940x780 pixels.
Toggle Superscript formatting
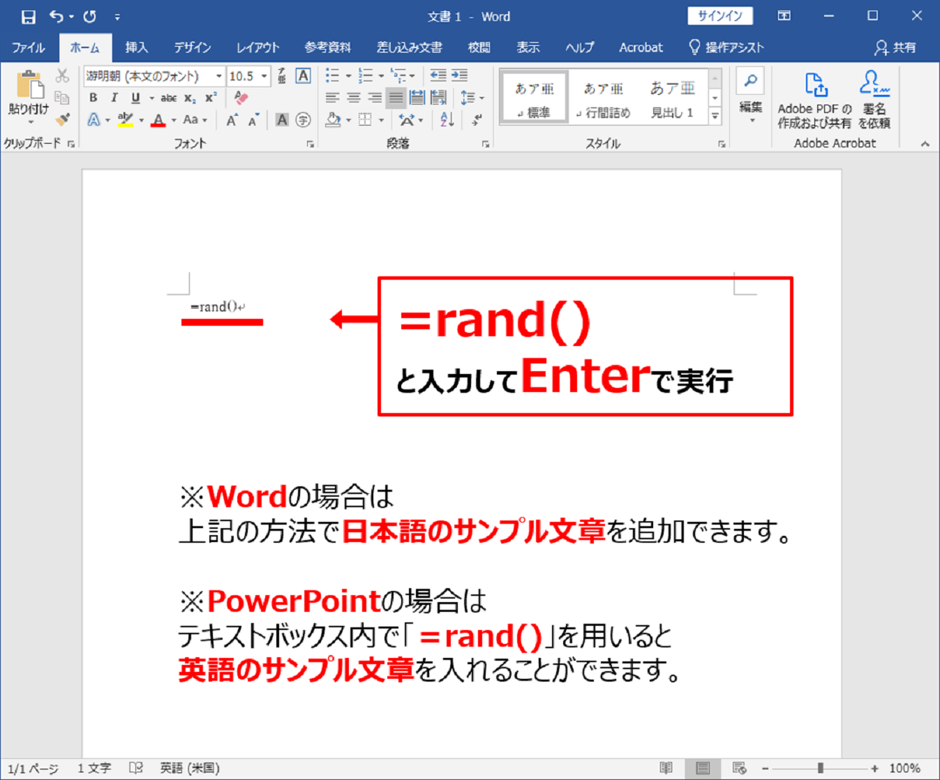[211, 98]
